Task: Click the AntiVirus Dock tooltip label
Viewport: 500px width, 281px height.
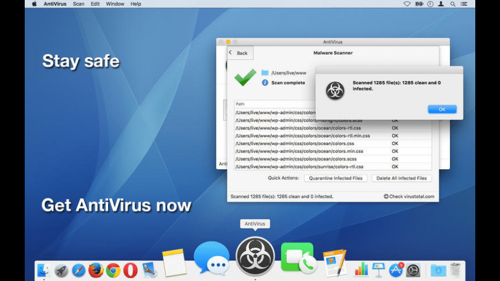Action: (255, 224)
